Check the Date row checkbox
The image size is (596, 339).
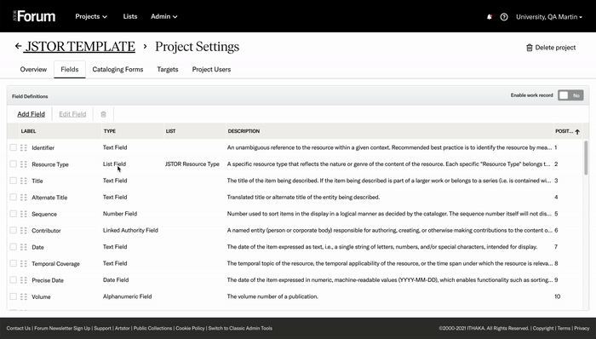click(x=14, y=247)
